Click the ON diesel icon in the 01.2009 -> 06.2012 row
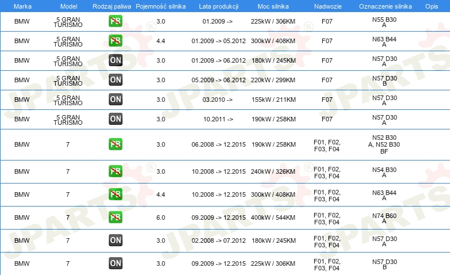The image size is (450, 275). pyautogui.click(x=115, y=60)
